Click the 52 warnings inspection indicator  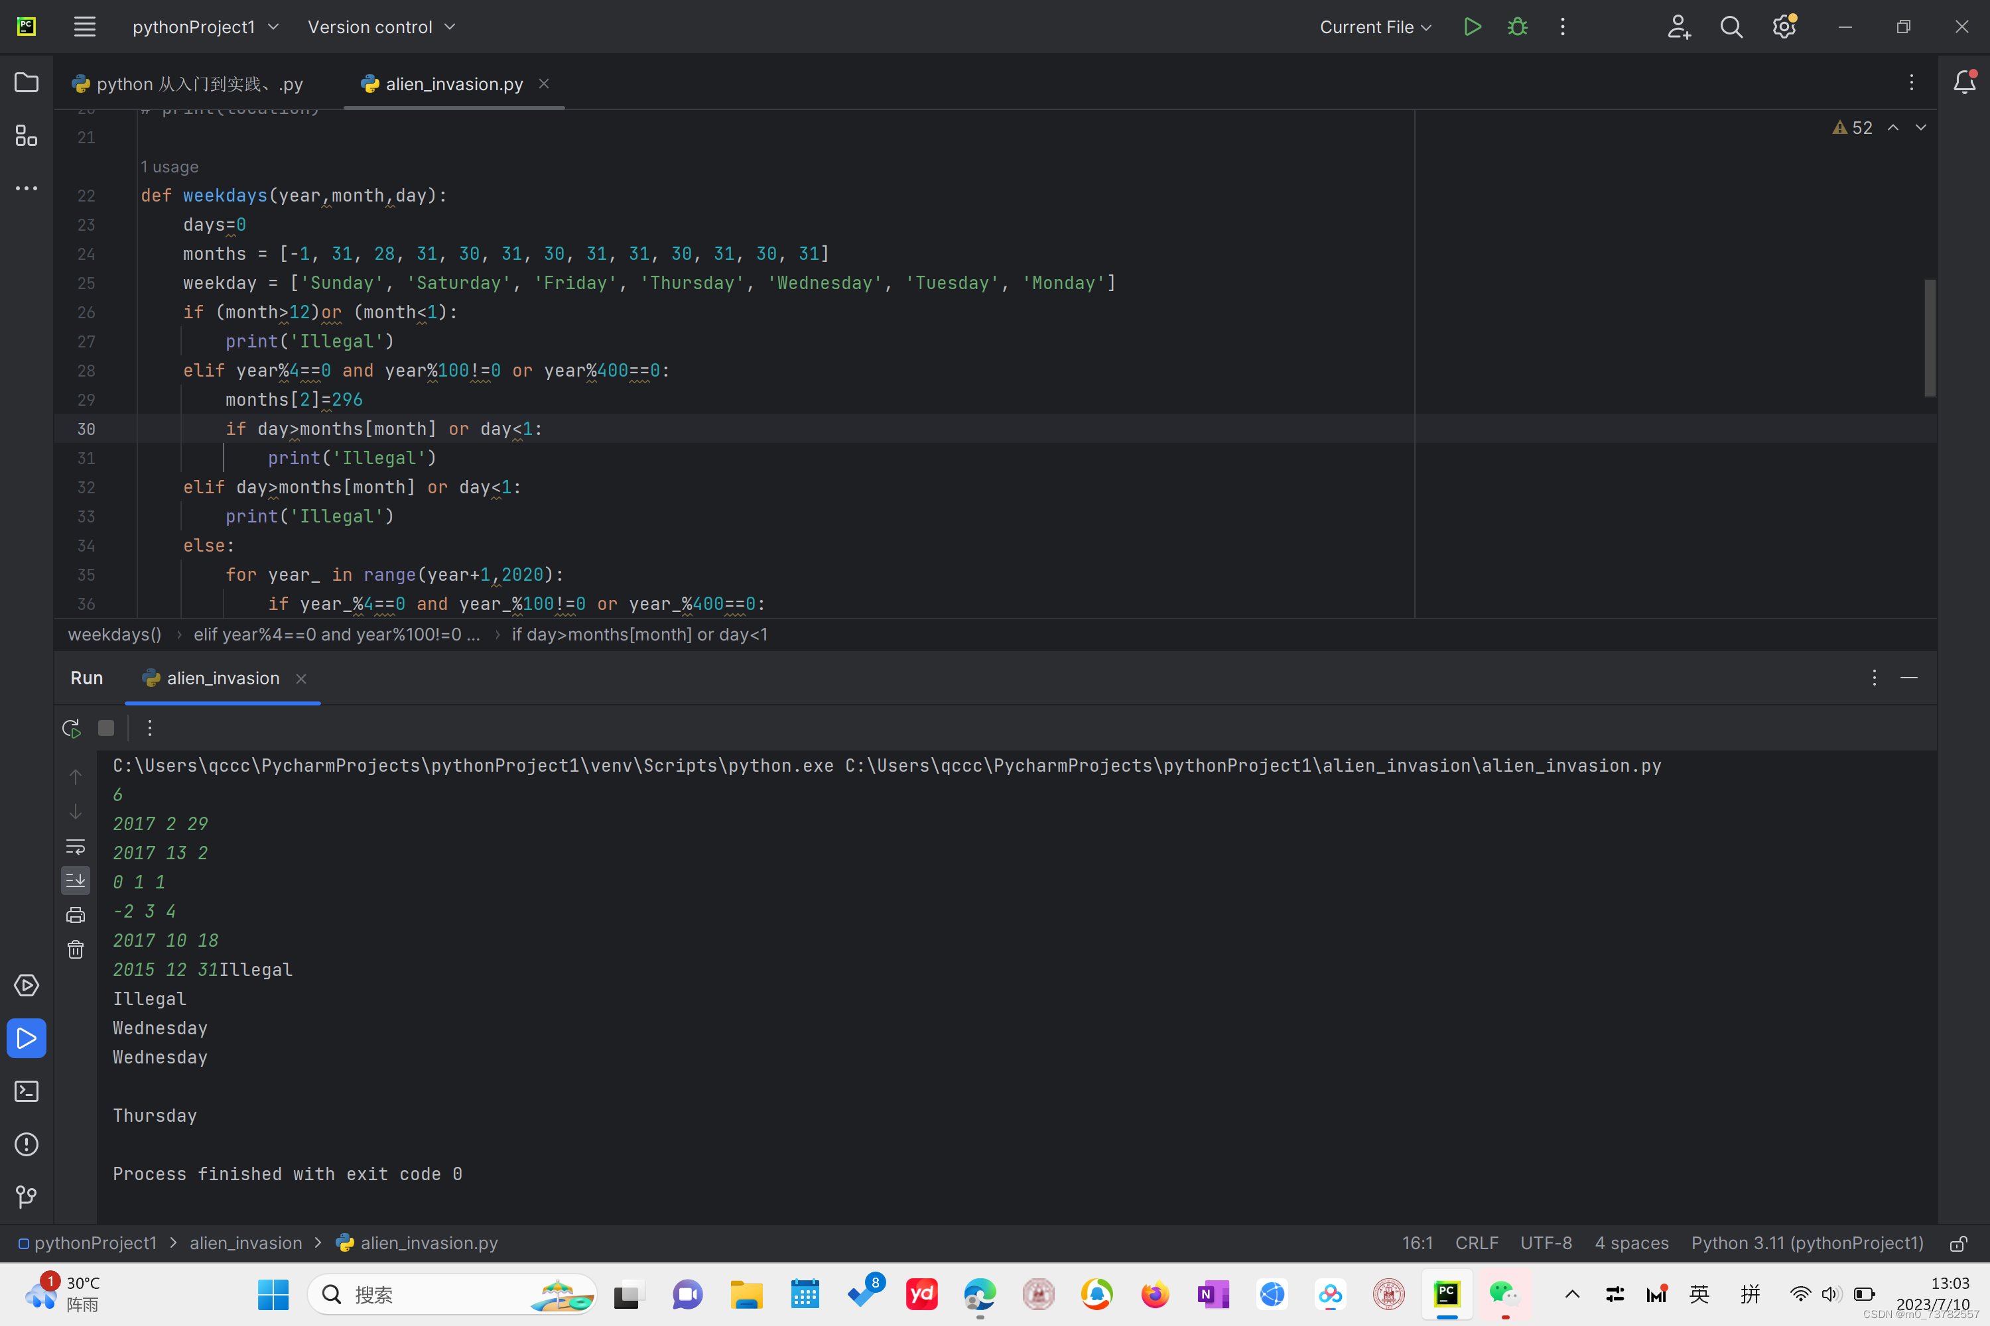[1852, 128]
